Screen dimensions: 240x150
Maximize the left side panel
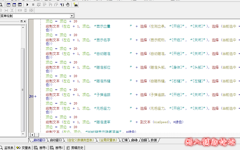coord(21,21)
